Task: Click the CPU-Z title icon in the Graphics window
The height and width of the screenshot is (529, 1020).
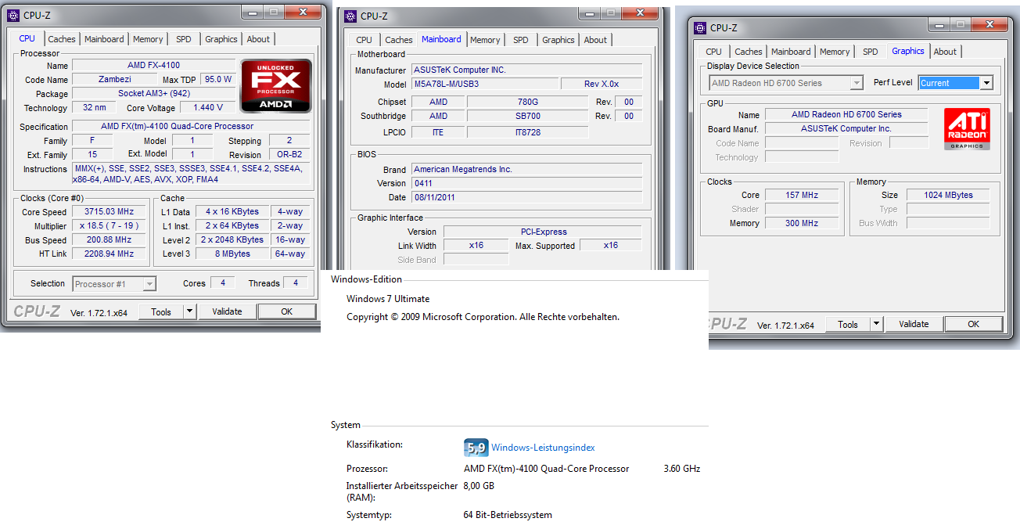Action: (x=700, y=27)
